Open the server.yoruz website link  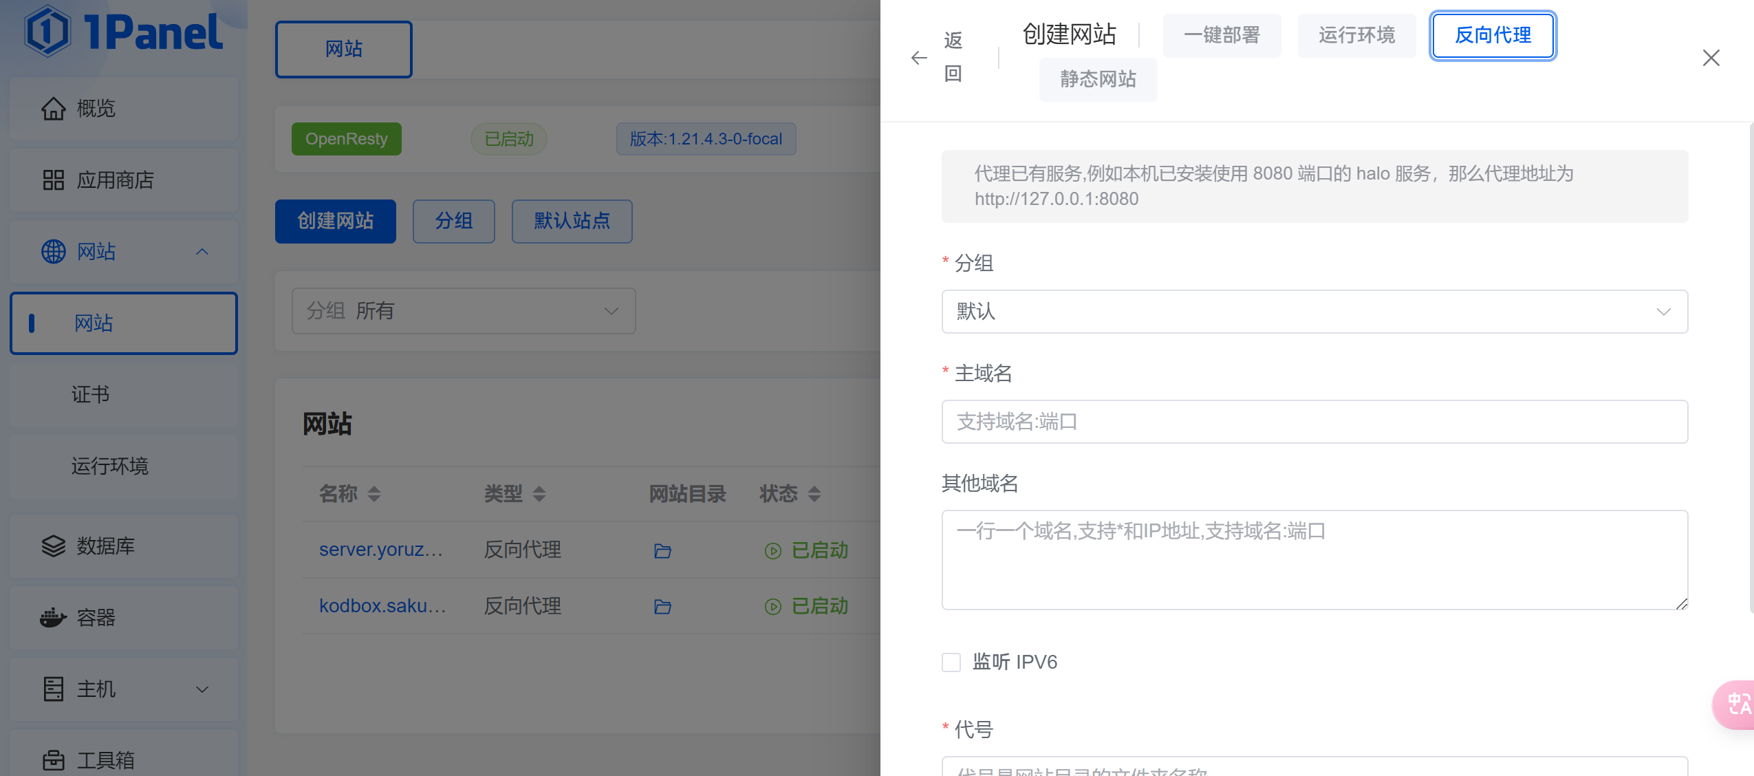pos(381,550)
